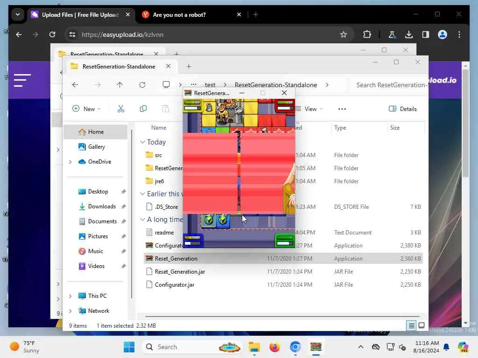Image resolution: width=478 pixels, height=358 pixels.
Task: Select the .DS_Store file
Action: click(166, 207)
